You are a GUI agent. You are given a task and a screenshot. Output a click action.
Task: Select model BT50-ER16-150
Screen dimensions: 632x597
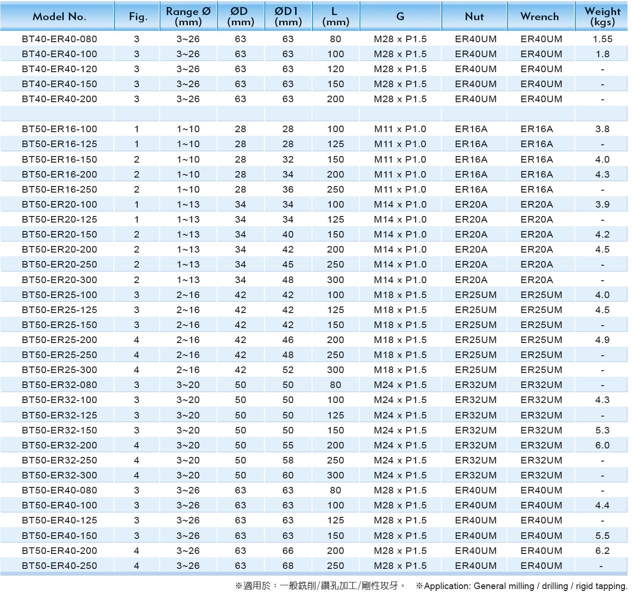59,159
